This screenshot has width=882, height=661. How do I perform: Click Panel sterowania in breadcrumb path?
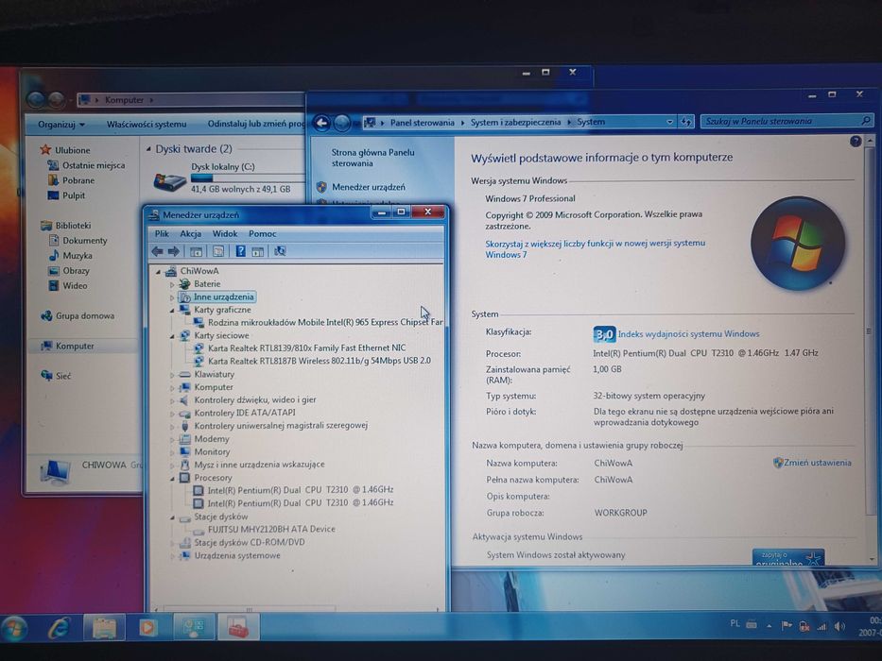(422, 123)
